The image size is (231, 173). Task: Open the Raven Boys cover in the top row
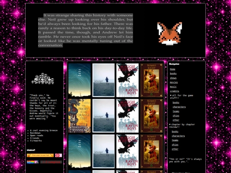point(127,80)
